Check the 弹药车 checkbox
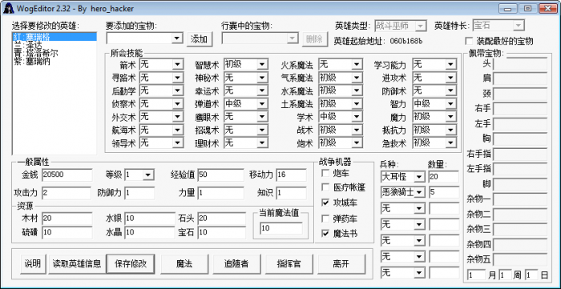This screenshot has width=561, height=289. 325,219
